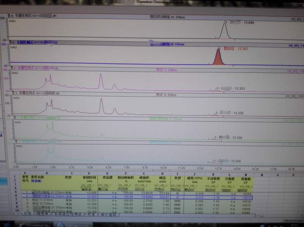Image resolution: width=304 pixels, height=227 pixels.
Task: Select column header G in the report table
Action: coord(144,174)
